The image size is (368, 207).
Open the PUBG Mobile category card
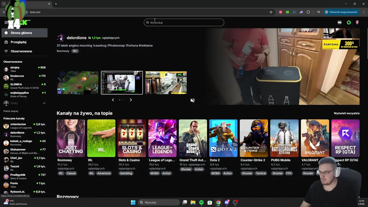tap(284, 138)
